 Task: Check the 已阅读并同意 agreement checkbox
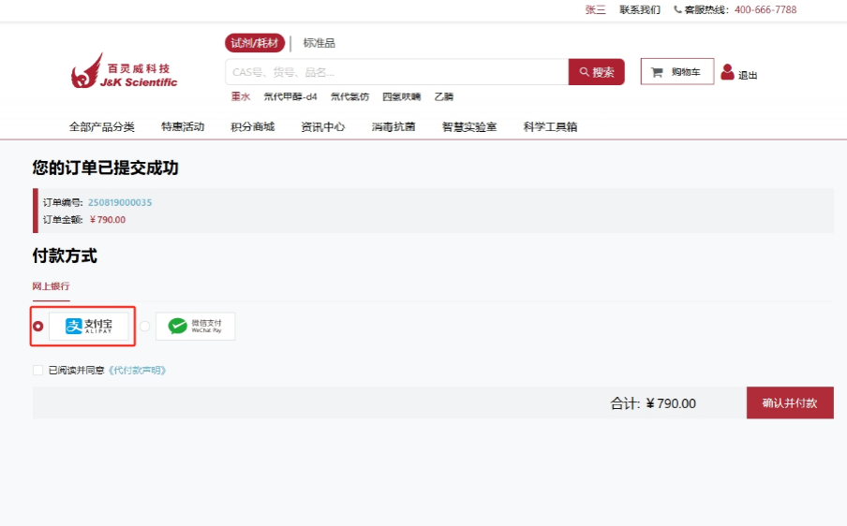(38, 371)
